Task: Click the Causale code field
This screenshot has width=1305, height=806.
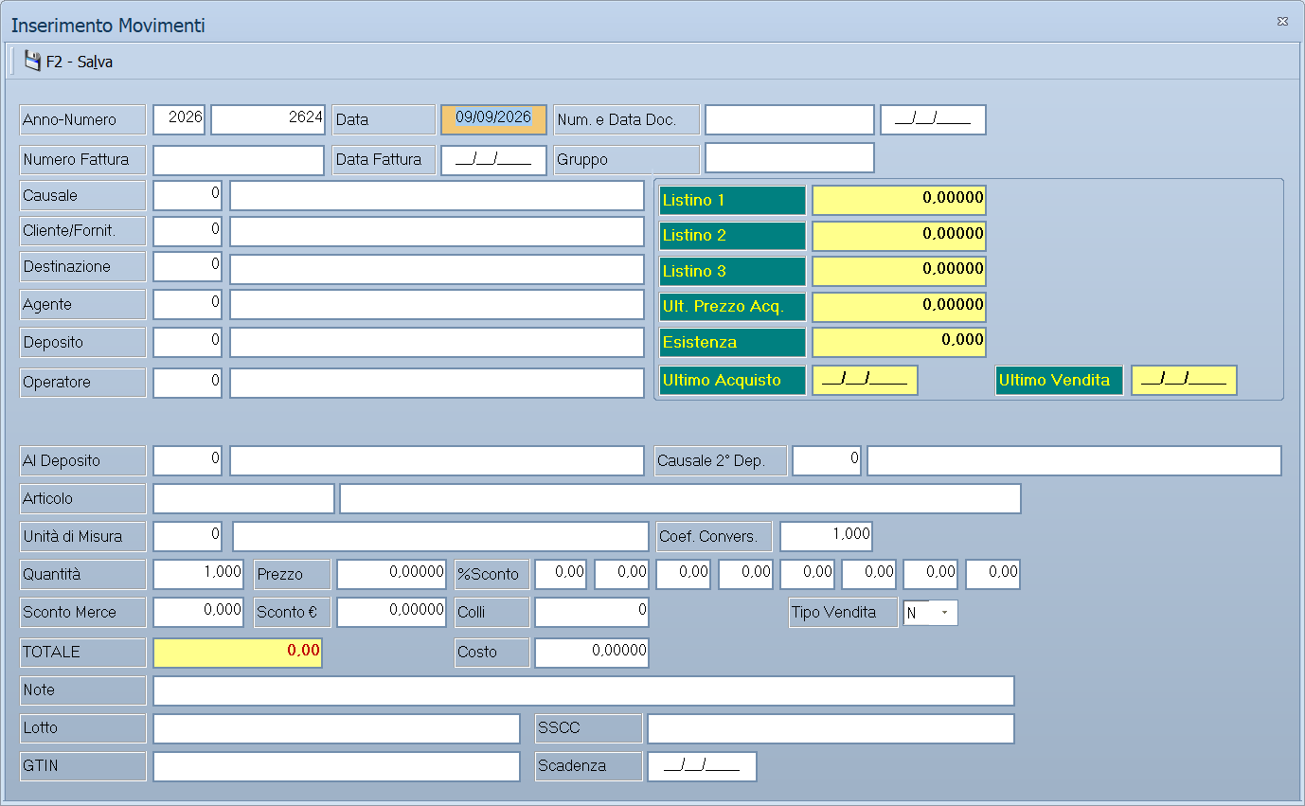Action: pyautogui.click(x=188, y=196)
